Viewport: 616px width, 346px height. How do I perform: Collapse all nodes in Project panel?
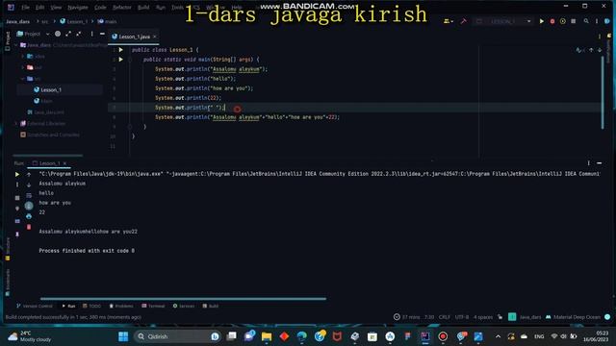pos(79,35)
